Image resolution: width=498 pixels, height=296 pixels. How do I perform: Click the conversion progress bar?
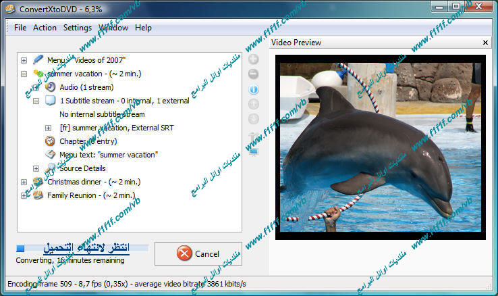click(81, 249)
